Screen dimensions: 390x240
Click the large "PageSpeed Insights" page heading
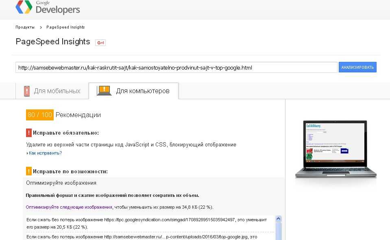[53, 41]
